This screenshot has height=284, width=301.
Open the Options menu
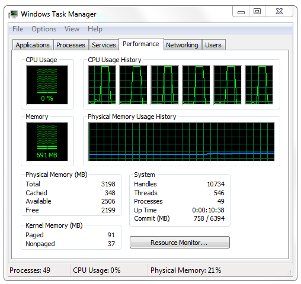44,29
